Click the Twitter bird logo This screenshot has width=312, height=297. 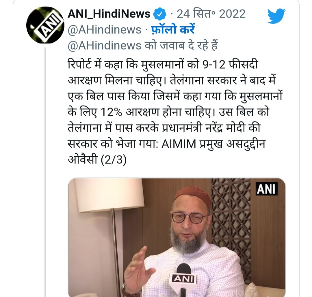pos(276,16)
